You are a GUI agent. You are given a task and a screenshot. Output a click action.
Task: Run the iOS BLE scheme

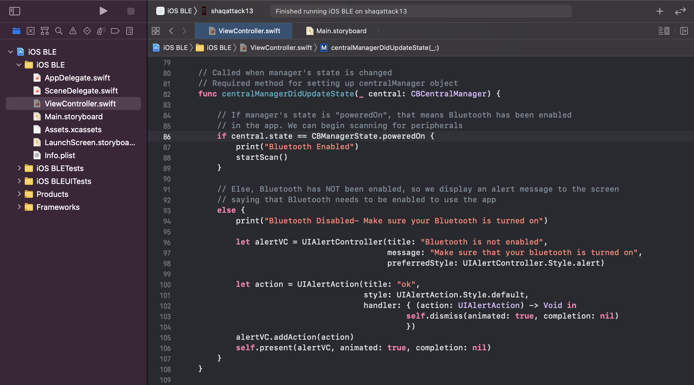click(103, 11)
